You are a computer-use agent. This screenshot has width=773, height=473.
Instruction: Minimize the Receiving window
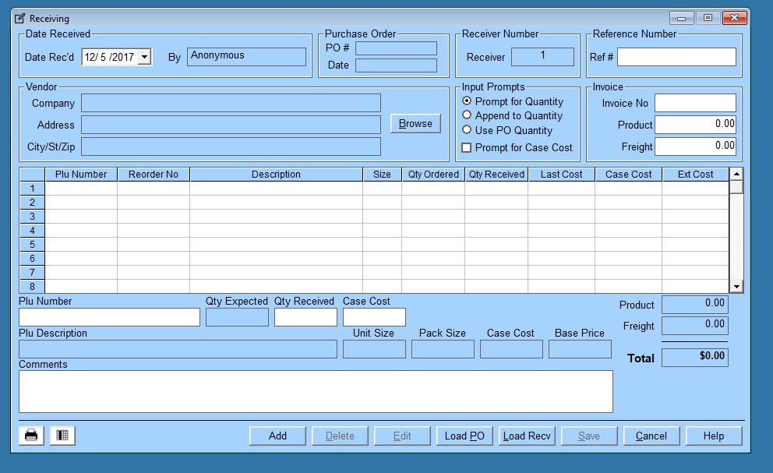coord(682,18)
